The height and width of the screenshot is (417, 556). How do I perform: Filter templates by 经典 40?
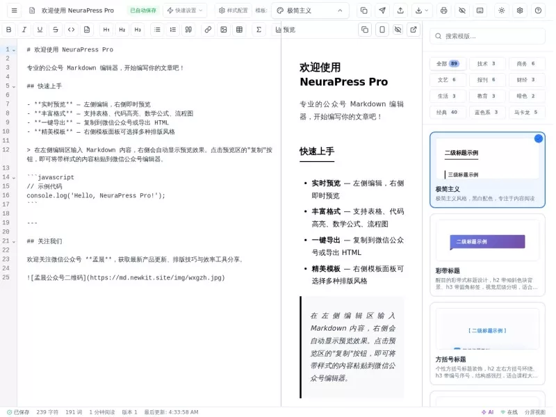pyautogui.click(x=447, y=113)
